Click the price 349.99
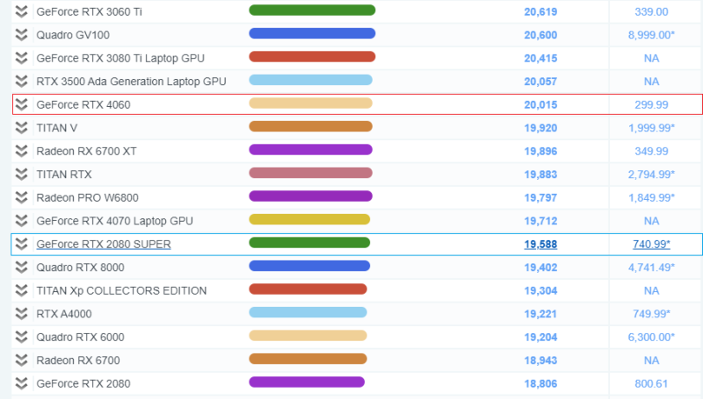The height and width of the screenshot is (399, 703). click(x=651, y=152)
